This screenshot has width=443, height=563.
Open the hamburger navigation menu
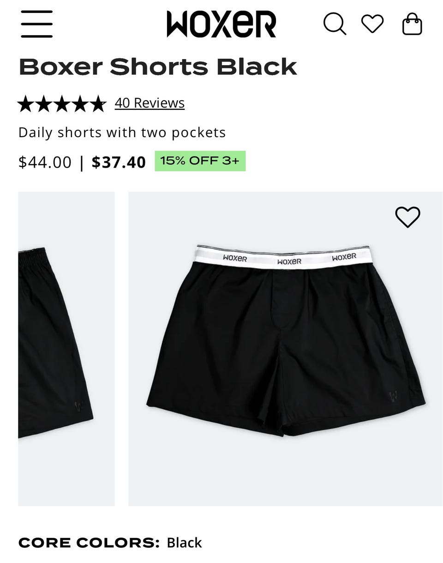pos(36,24)
